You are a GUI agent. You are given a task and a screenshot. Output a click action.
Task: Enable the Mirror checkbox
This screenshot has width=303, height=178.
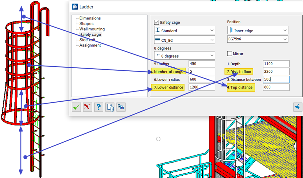coord(230,54)
